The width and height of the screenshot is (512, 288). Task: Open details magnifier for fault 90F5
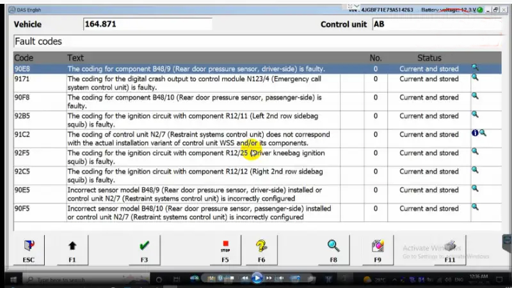point(475,207)
